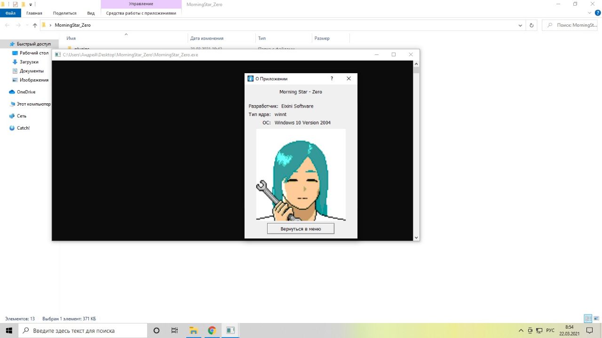Show hidden system tray icons
Viewport: 602px width, 338px height.
click(521, 330)
